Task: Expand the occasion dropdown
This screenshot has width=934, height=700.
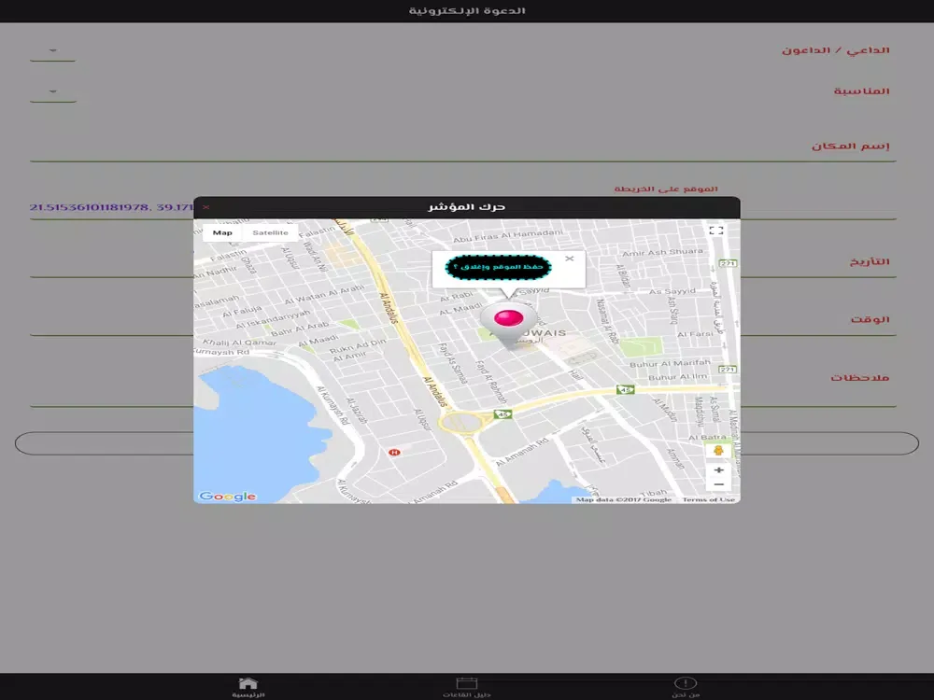Action: (x=53, y=92)
